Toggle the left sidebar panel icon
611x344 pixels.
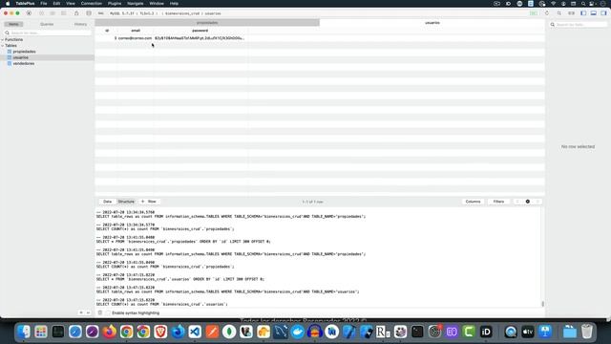pos(583,13)
